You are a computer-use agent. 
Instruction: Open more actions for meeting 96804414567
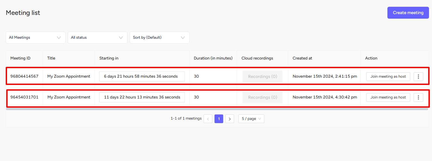418,77
